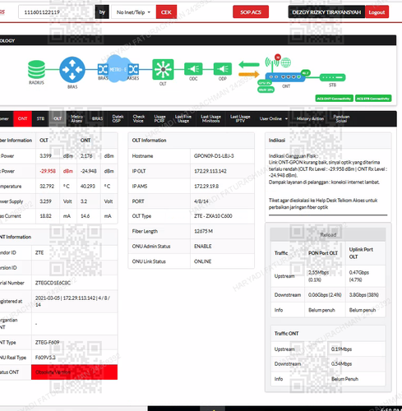Expand the User Online dropdown menu
402x411 pixels.
point(274,118)
